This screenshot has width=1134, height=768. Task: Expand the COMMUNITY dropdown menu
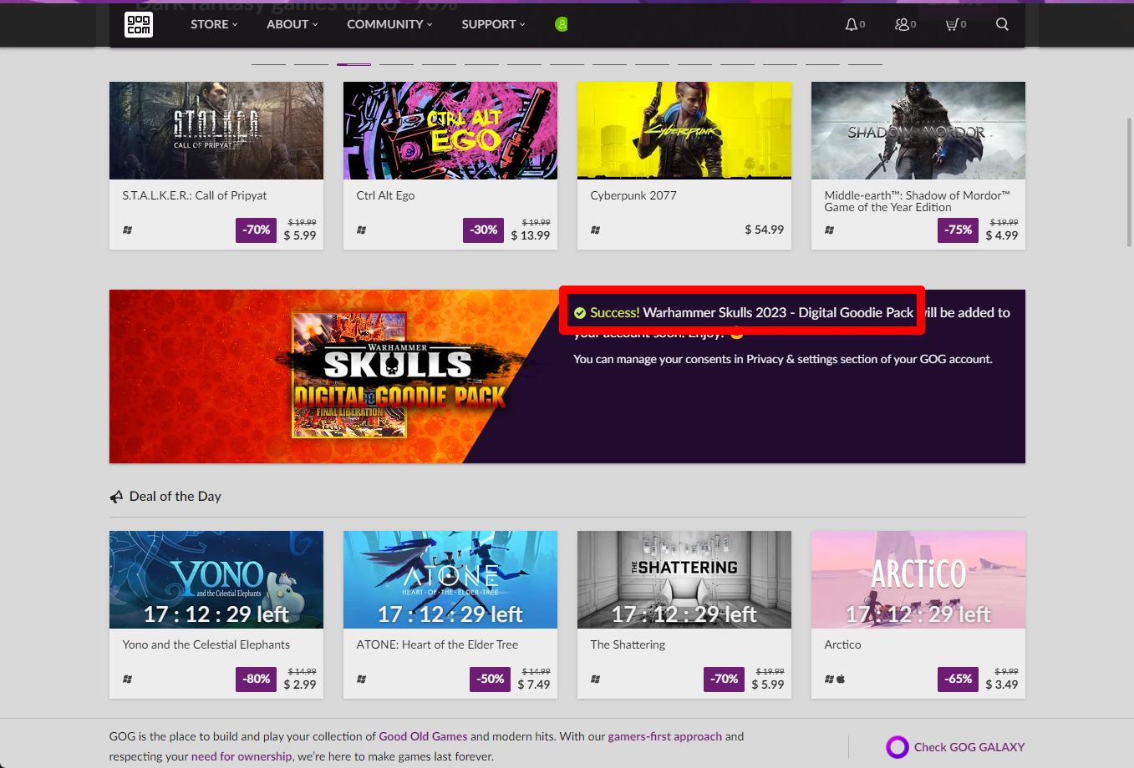(390, 24)
